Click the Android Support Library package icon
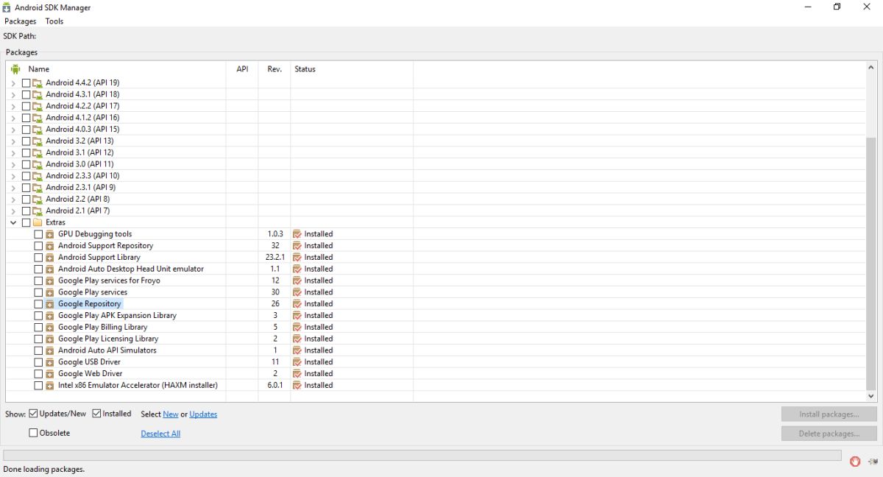Viewport: 883px width, 477px height. (50, 258)
